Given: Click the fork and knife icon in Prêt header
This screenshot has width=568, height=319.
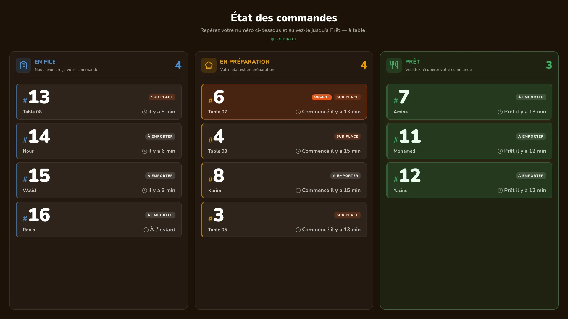Looking at the screenshot, I should coord(394,65).
